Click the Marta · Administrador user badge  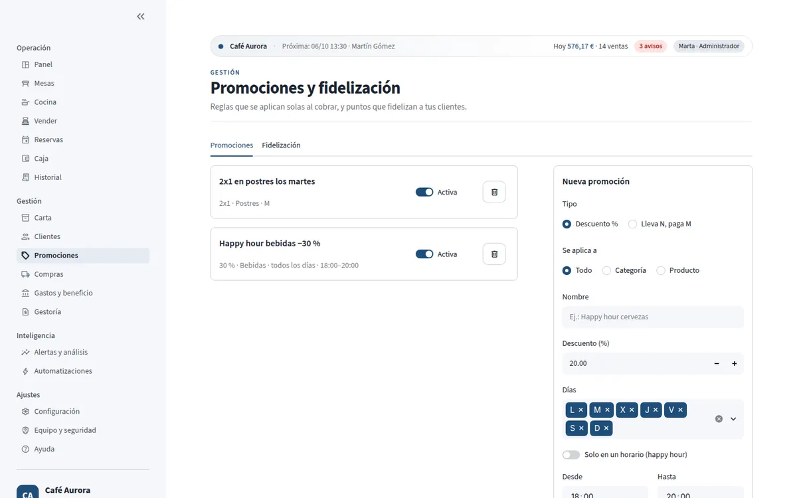[x=709, y=46]
